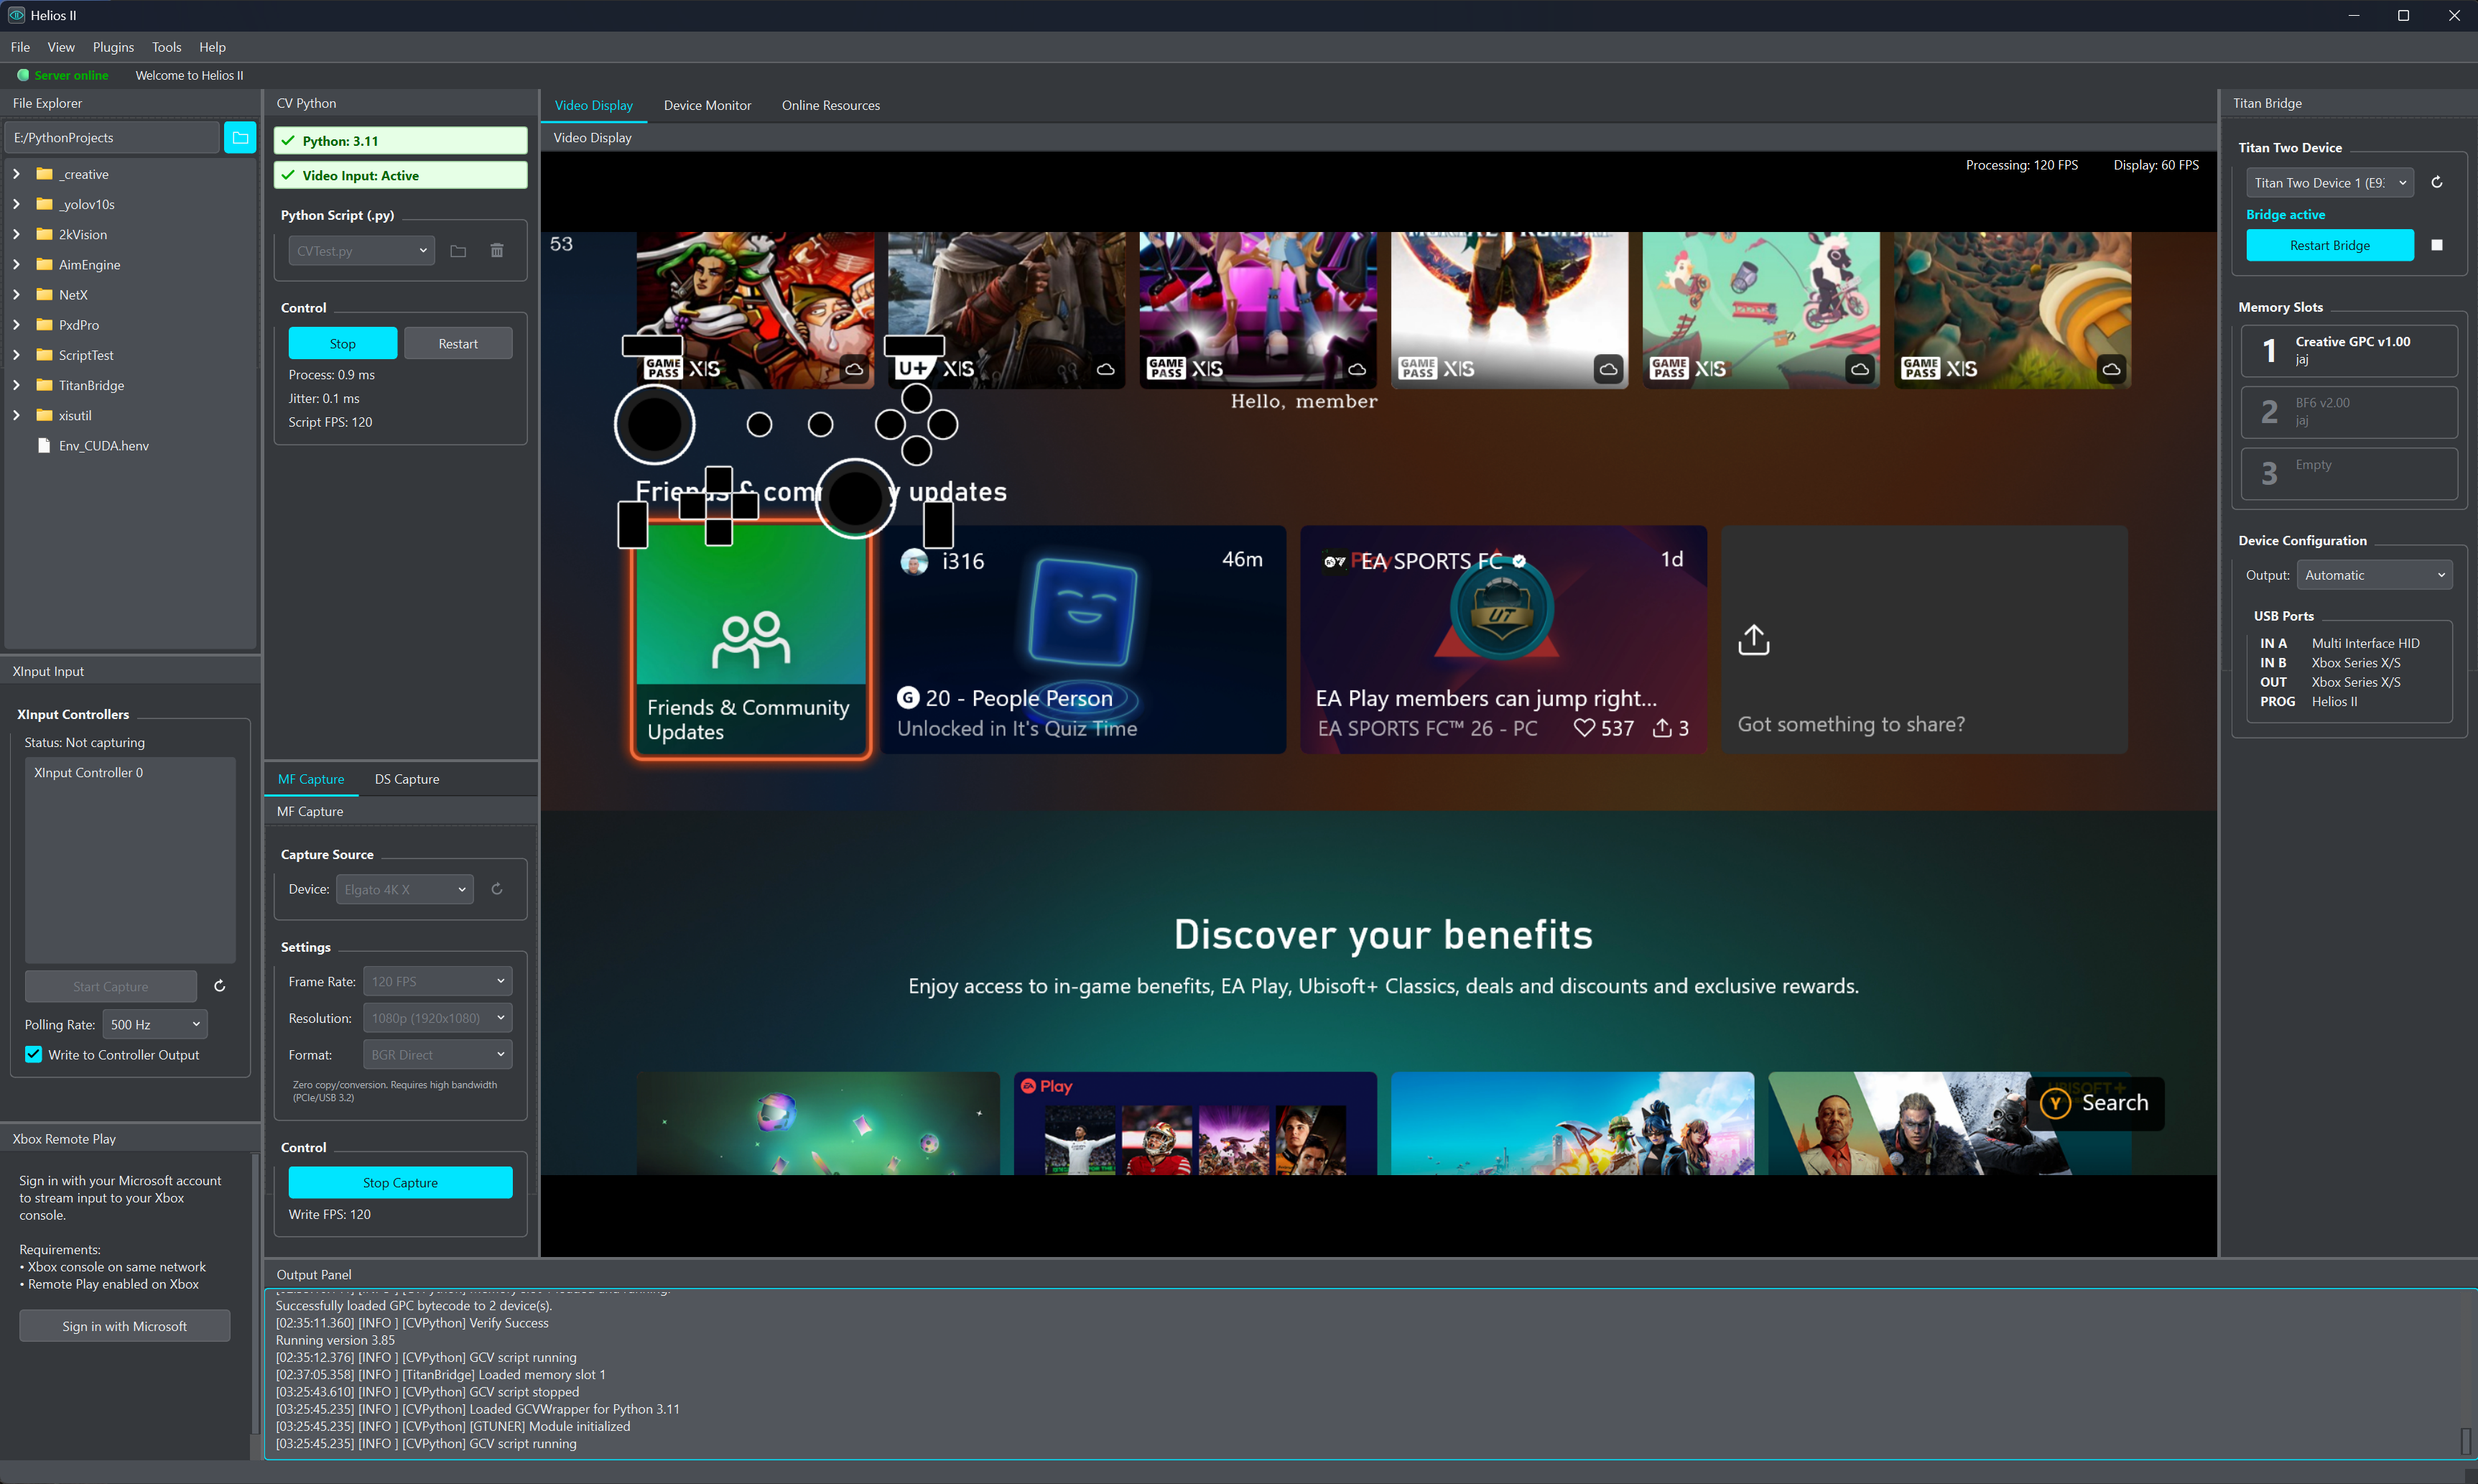Refresh the XInput controller list
This screenshot has width=2478, height=1484.
[220, 986]
